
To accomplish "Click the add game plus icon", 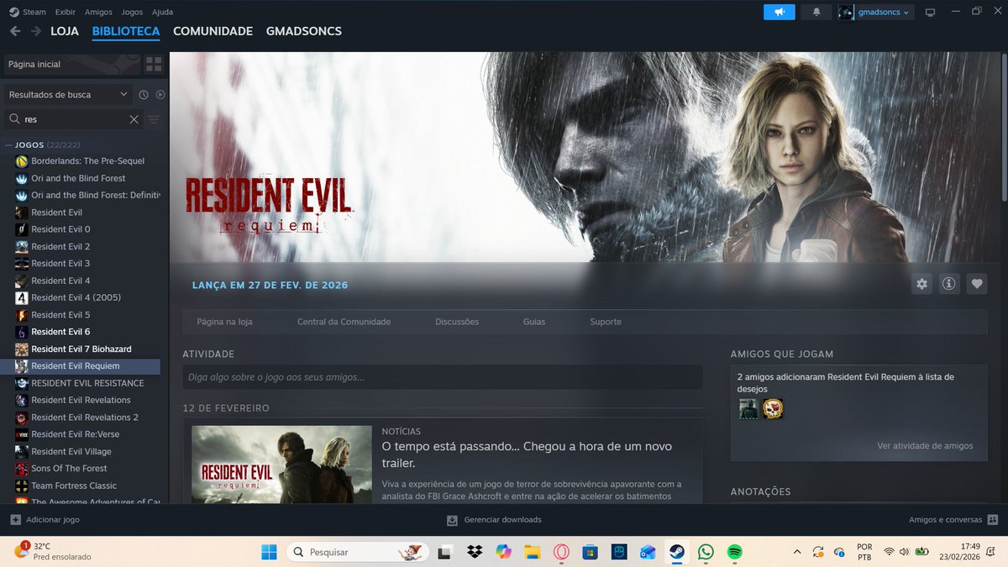I will point(15,520).
